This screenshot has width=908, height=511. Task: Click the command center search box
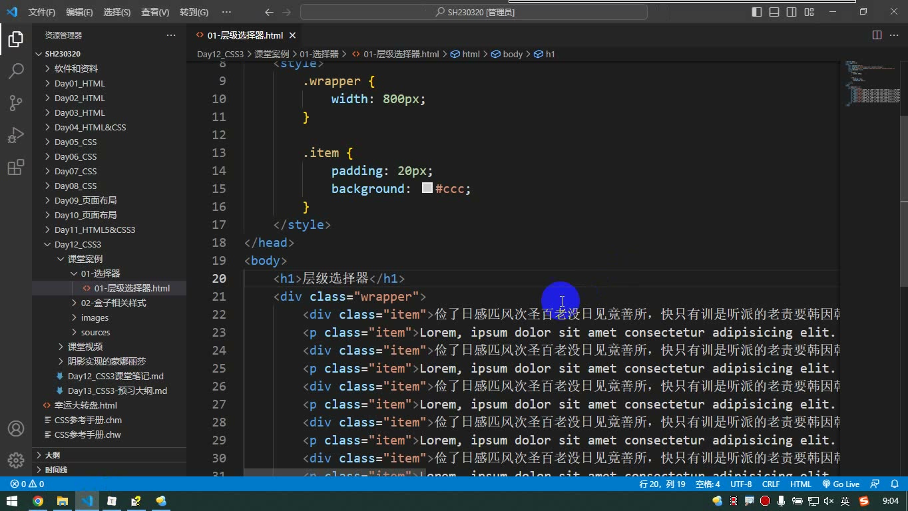[474, 12]
